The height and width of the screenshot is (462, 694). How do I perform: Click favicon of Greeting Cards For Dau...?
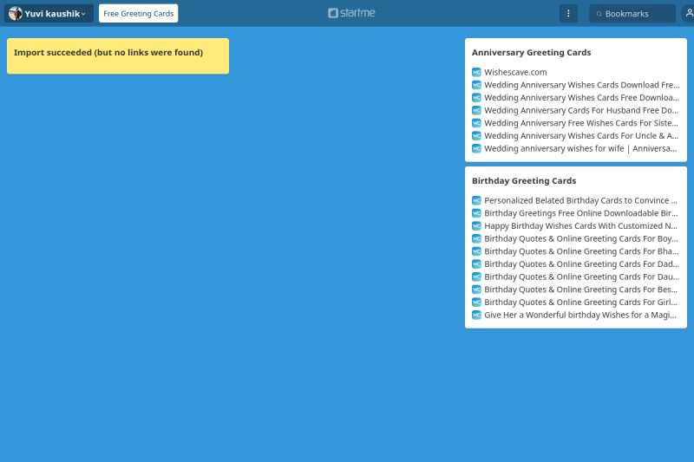tap(476, 277)
